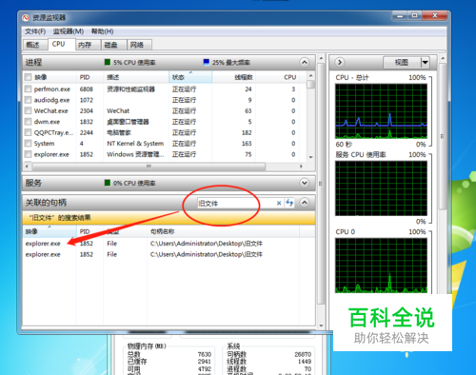Click the 服务 CPU 使用率 graph
Image resolution: width=476 pixels, height=375 pixels.
(381, 188)
